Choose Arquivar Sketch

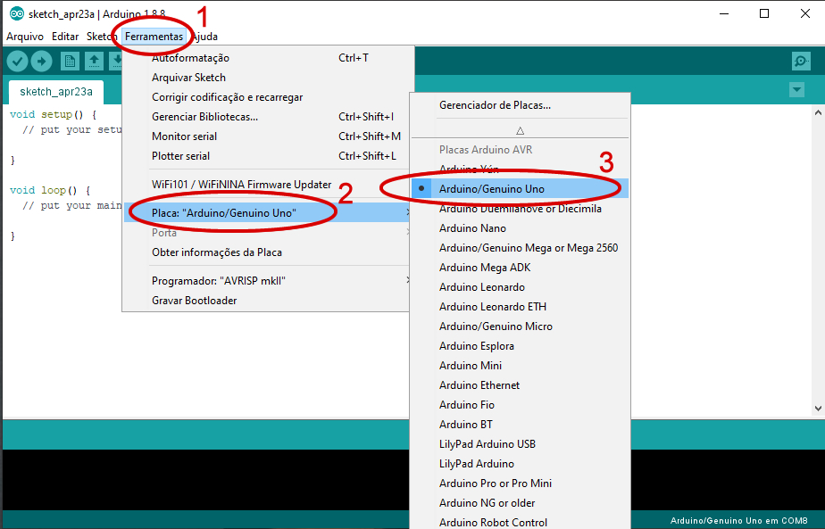point(268,78)
